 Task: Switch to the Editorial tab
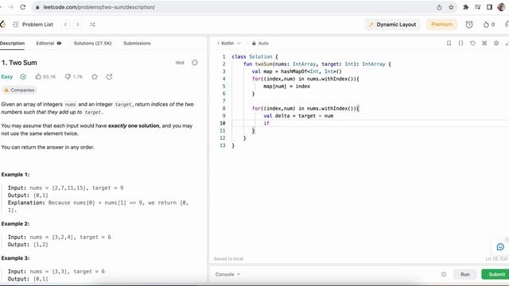pos(49,43)
